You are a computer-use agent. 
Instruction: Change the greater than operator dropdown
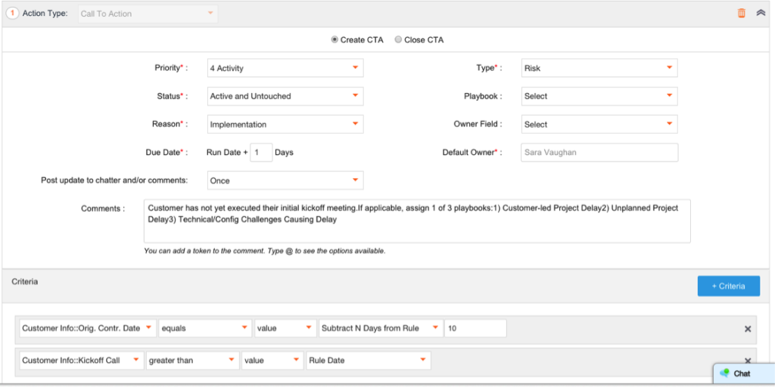(191, 361)
